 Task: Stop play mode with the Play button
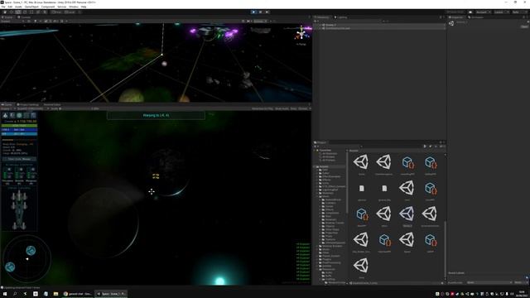pos(253,12)
